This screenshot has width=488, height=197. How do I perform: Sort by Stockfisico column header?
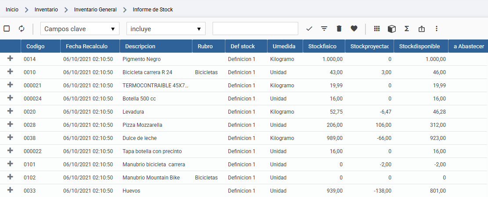[x=324, y=47]
